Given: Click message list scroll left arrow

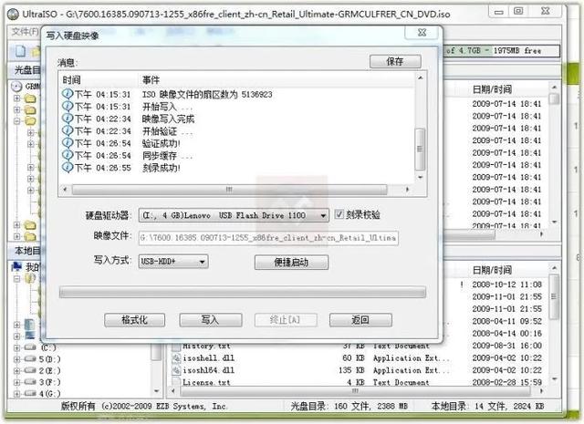Looking at the screenshot, I should click(x=65, y=190).
